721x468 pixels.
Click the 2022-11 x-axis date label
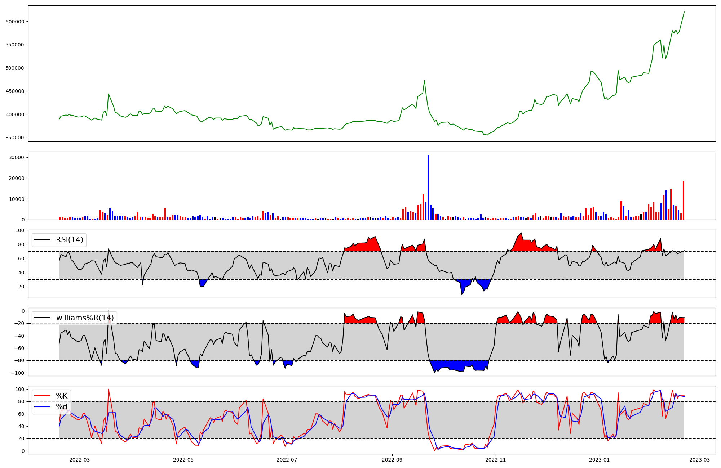[x=496, y=459]
